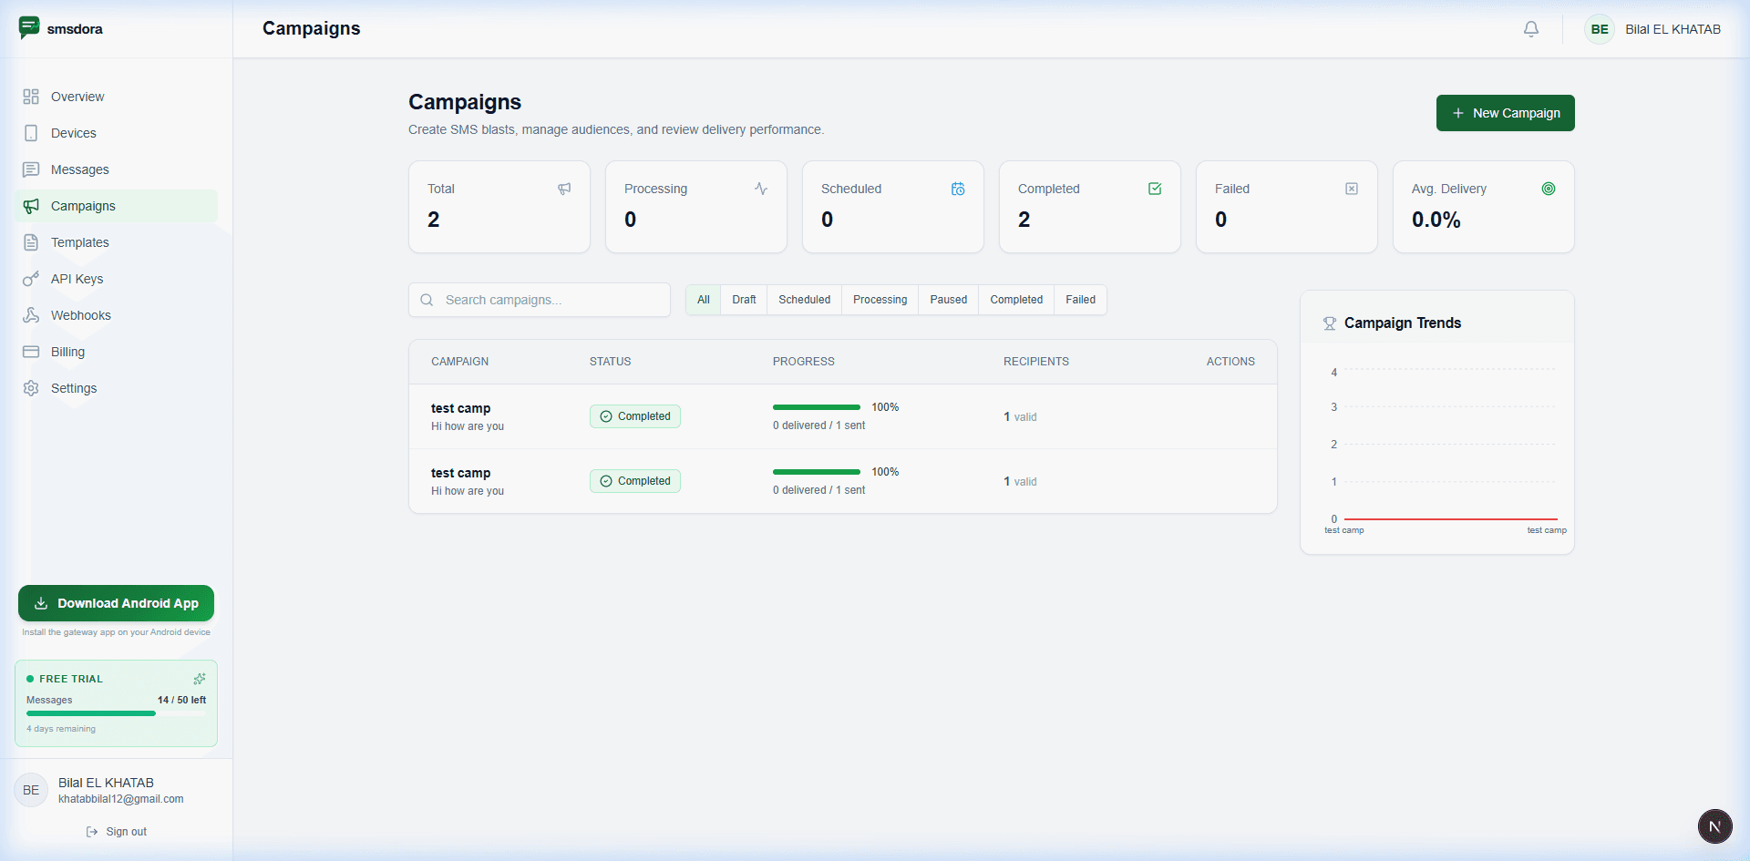Open the Billing card icon

(31, 352)
